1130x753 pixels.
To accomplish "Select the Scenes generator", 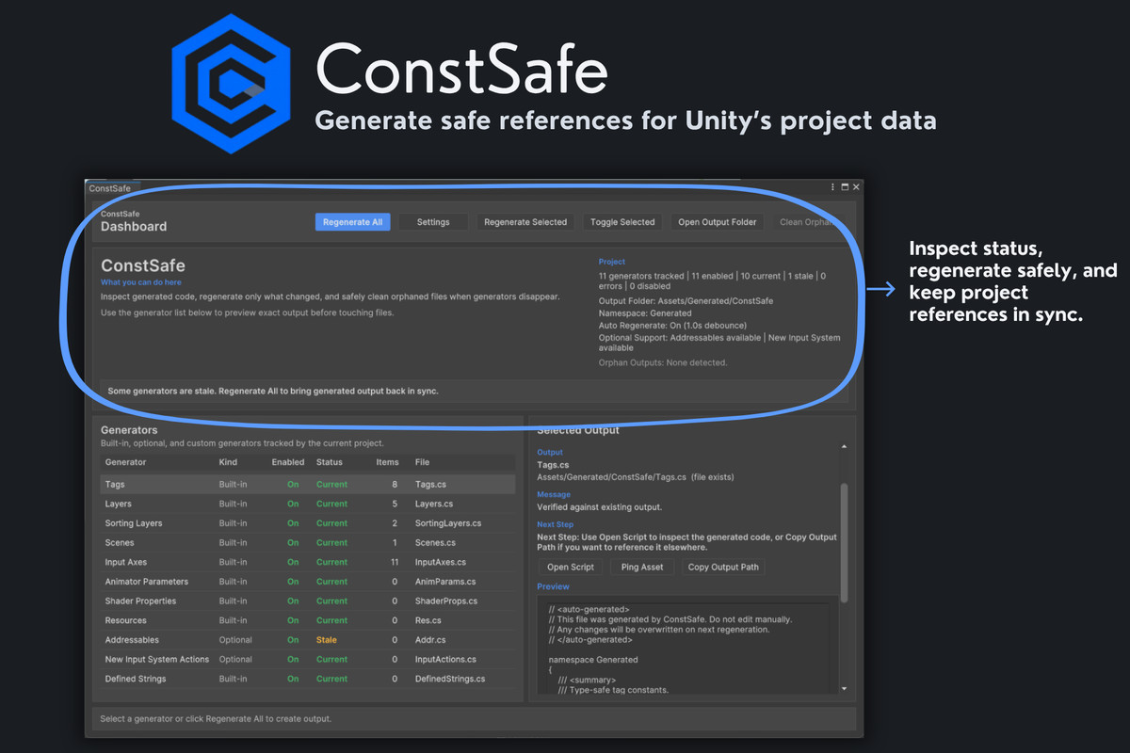I will [x=308, y=543].
